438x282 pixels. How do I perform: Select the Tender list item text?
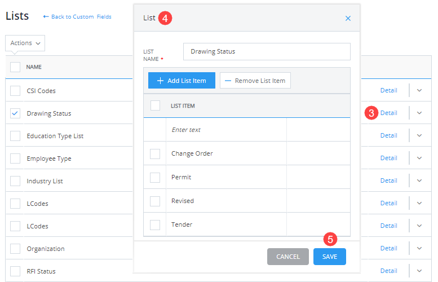click(182, 224)
